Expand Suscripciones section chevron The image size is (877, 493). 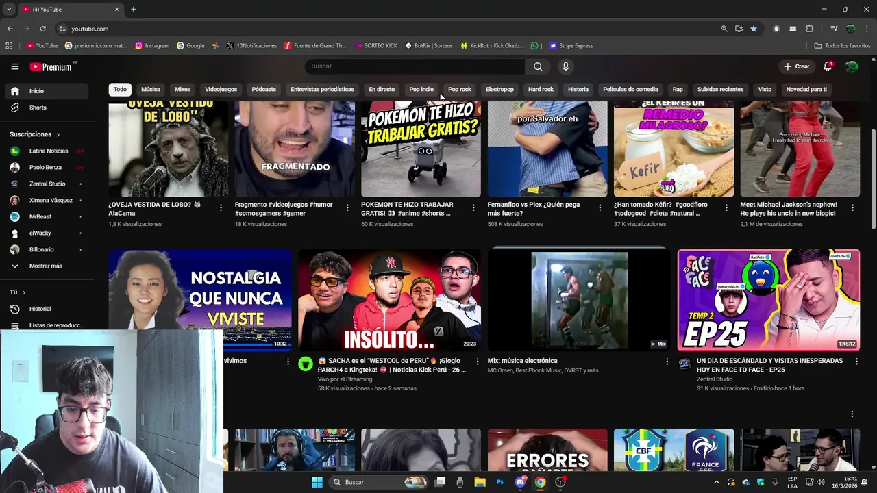[58, 135]
